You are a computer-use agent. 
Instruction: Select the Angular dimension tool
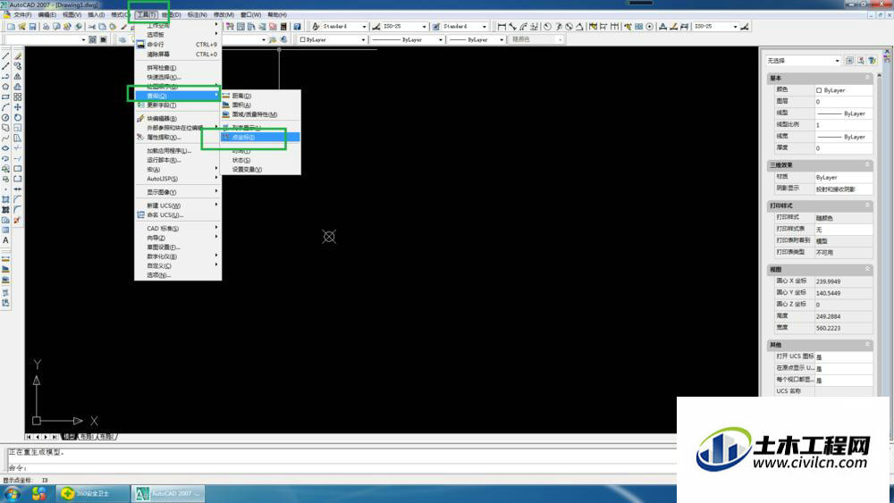tap(579, 27)
